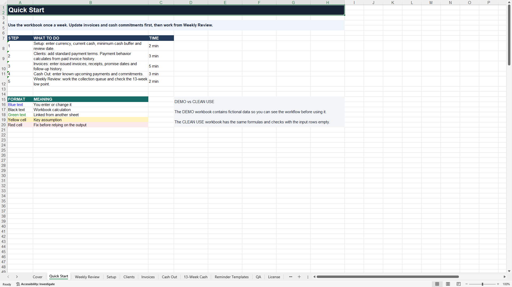This screenshot has width=512, height=287.
Task: Click the vertical scrollbar thumb
Action: click(x=509, y=35)
